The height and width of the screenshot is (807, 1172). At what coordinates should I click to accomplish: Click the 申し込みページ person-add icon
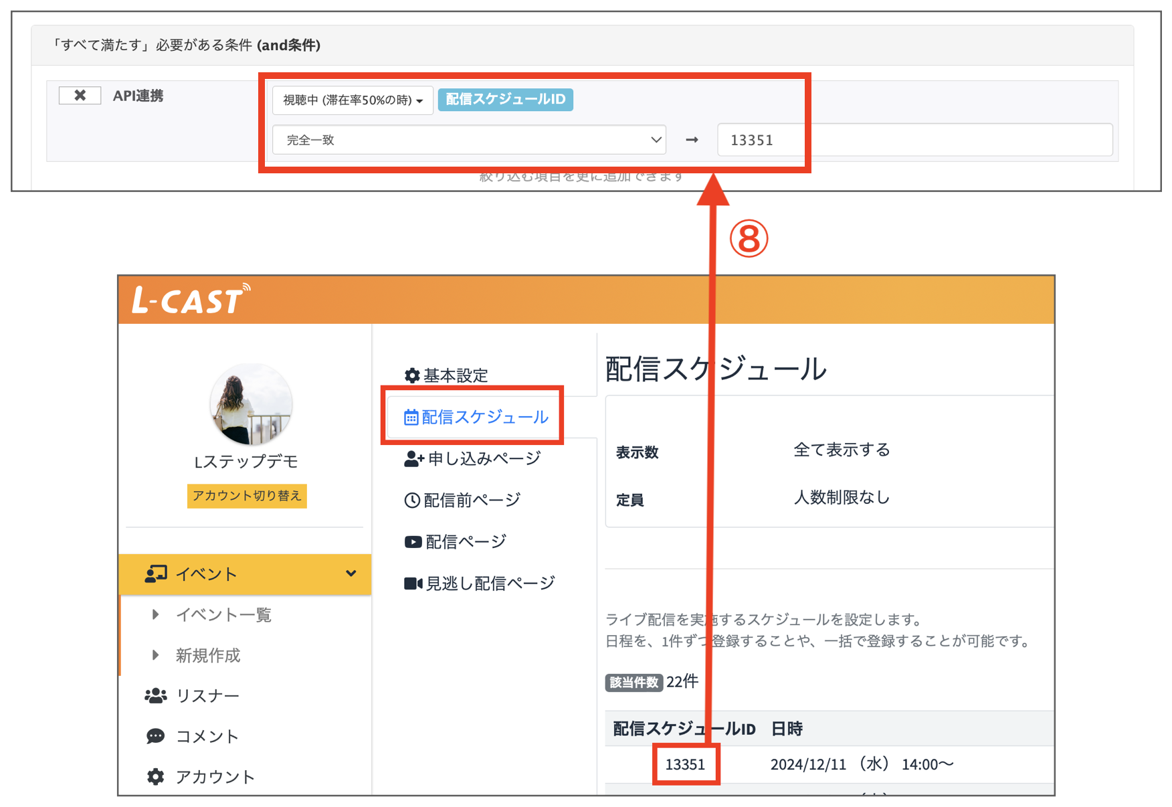pyautogui.click(x=413, y=458)
